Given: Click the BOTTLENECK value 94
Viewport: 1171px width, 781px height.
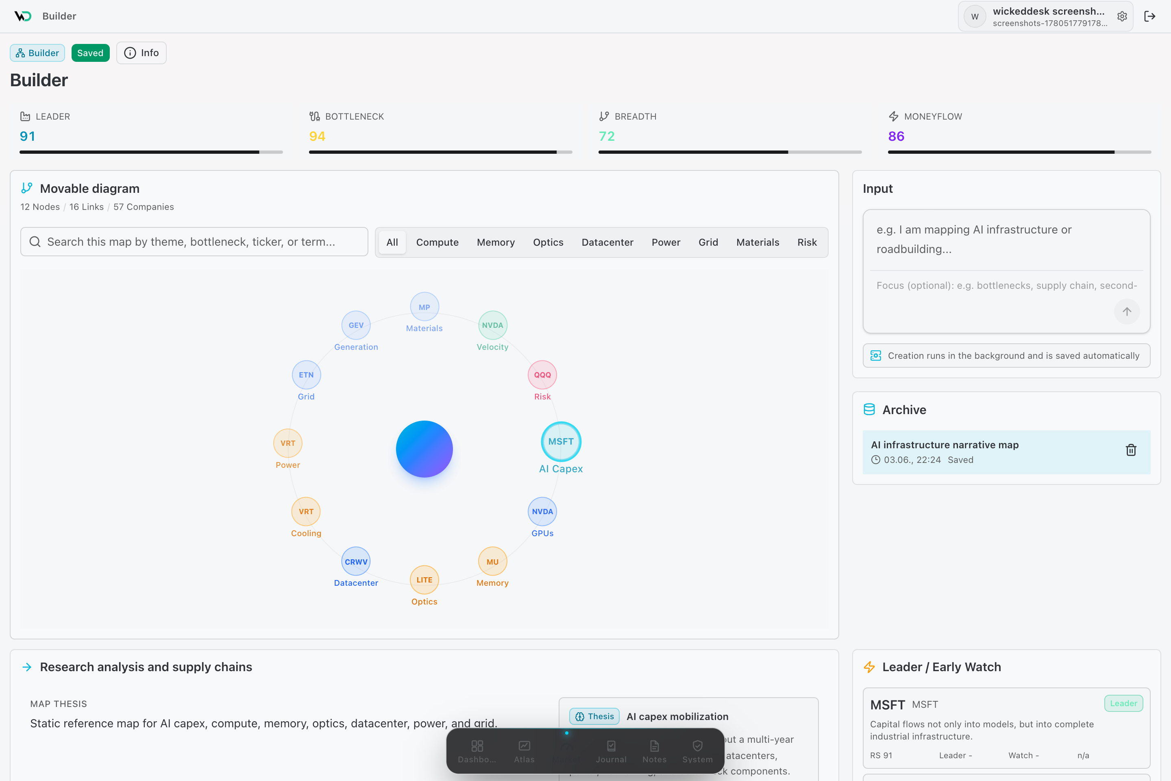Looking at the screenshot, I should click(x=317, y=136).
